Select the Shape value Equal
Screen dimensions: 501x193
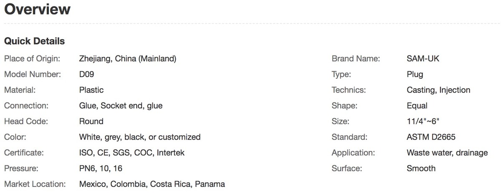417,106
